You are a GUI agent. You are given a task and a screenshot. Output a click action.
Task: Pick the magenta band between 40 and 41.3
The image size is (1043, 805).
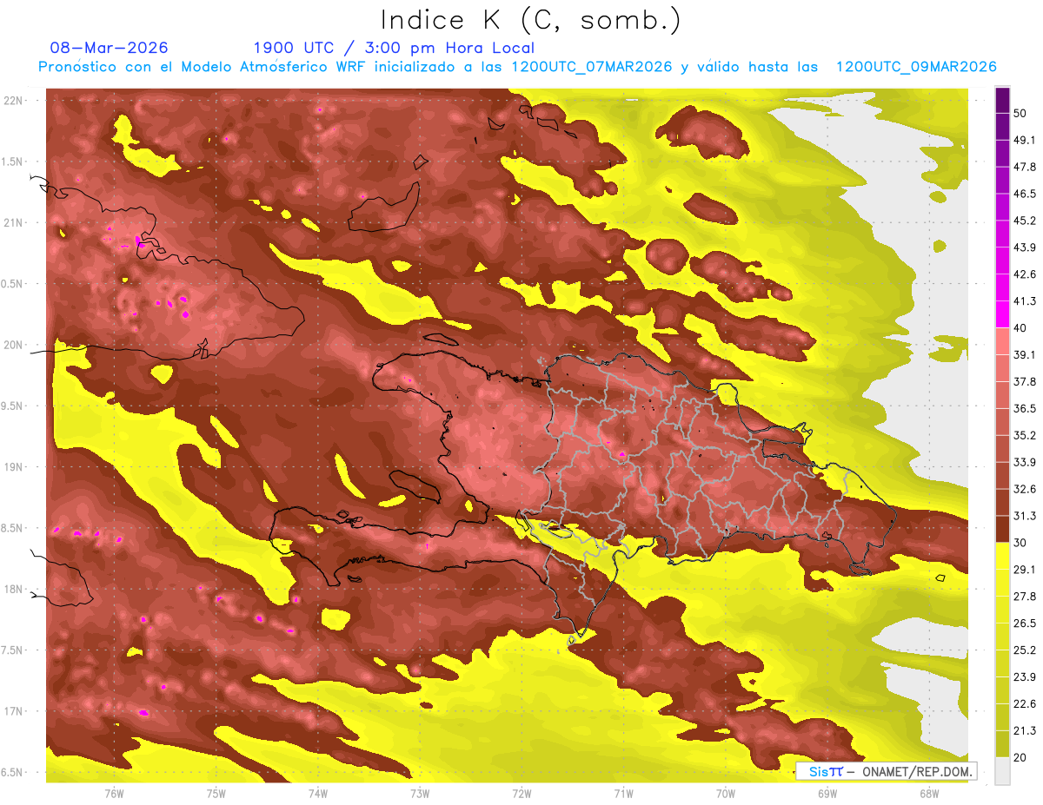coord(1002,314)
